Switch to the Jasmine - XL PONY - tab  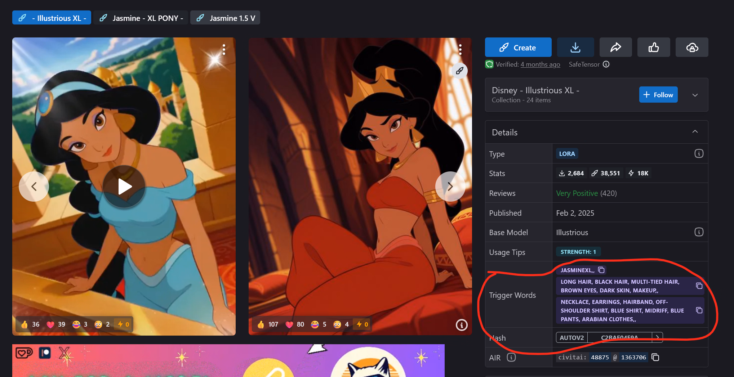coord(141,18)
